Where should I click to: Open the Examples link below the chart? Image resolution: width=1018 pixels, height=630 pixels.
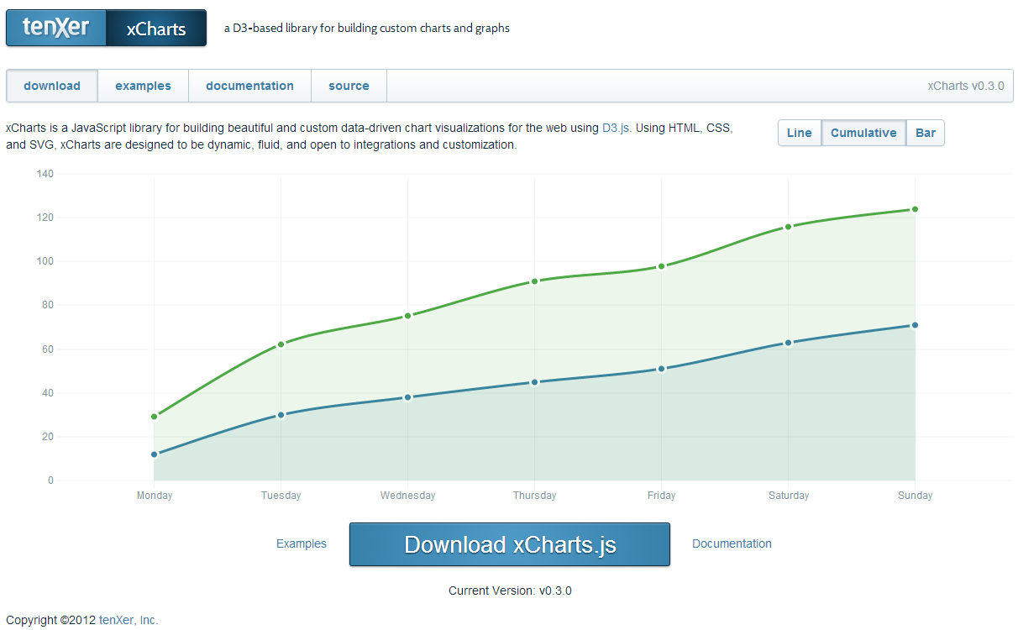[x=302, y=543]
